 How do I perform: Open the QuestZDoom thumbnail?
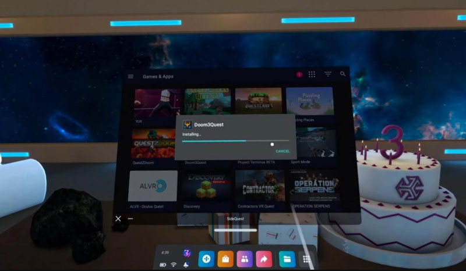point(153,144)
